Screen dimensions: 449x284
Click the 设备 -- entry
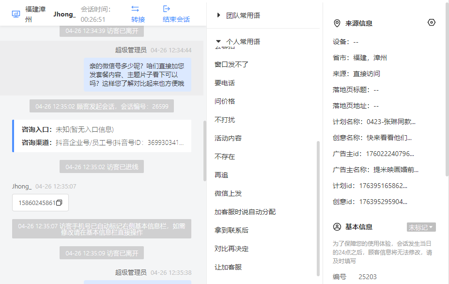(345, 42)
